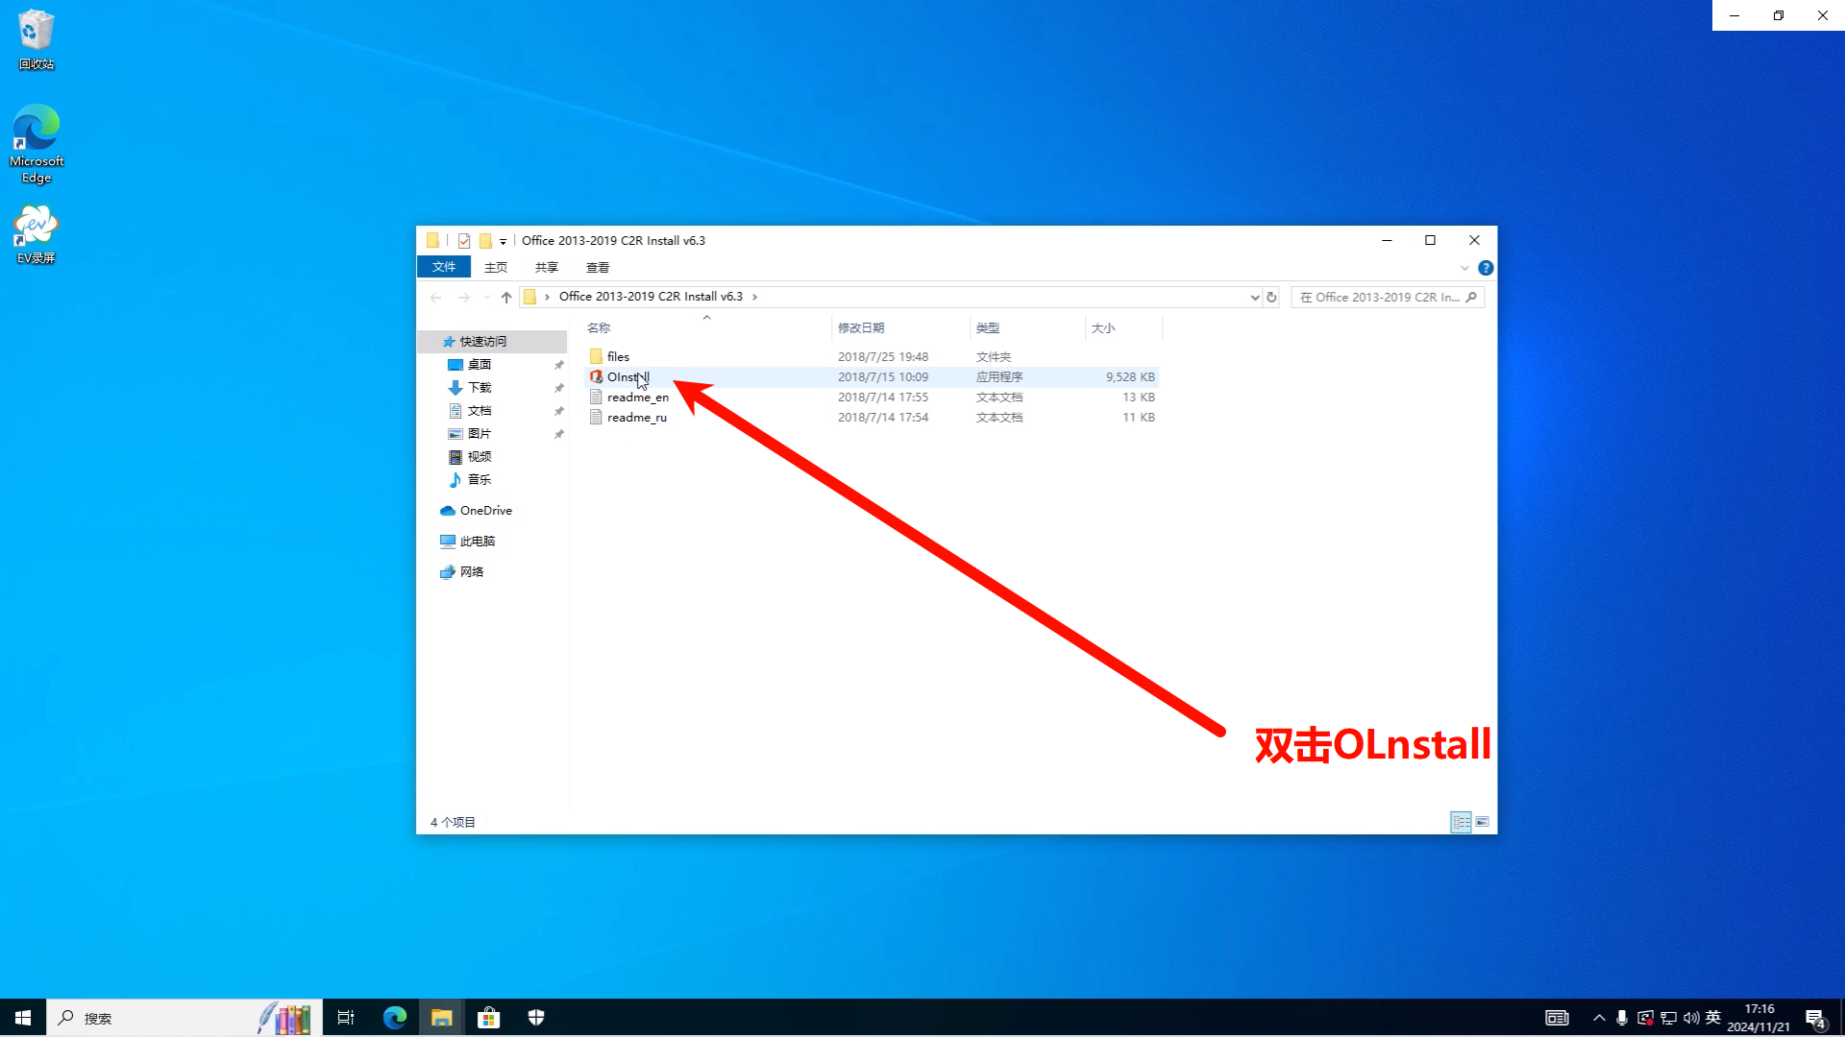Select the OInstall application file
Image resolution: width=1845 pixels, height=1037 pixels.
click(x=627, y=376)
